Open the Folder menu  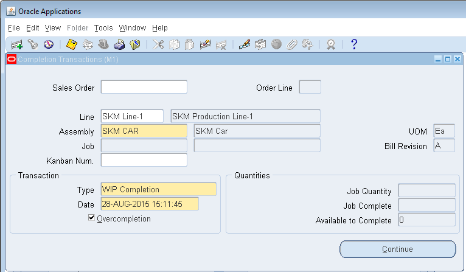(78, 28)
